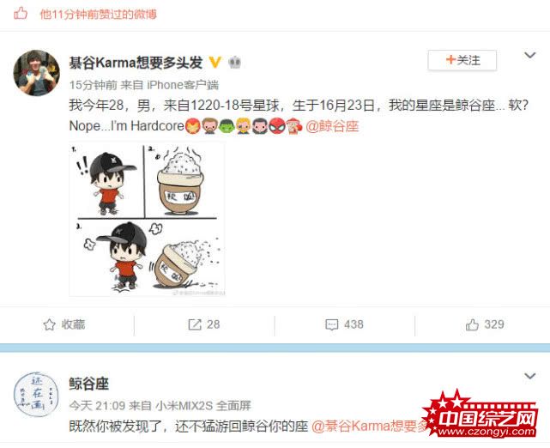The image size is (550, 448).
Task: Click the thumbs-up icon at top
Action: 21,14
